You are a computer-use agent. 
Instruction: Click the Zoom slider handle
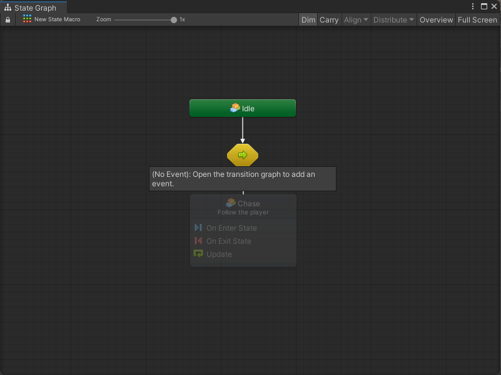174,20
